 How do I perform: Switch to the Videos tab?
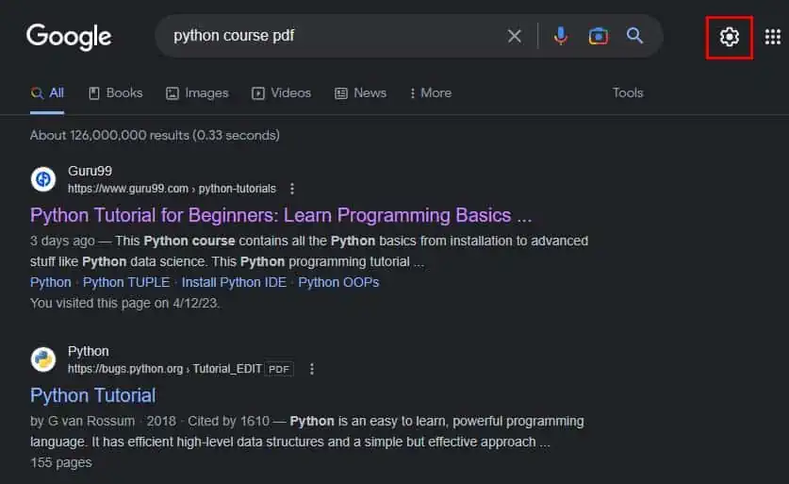click(281, 92)
